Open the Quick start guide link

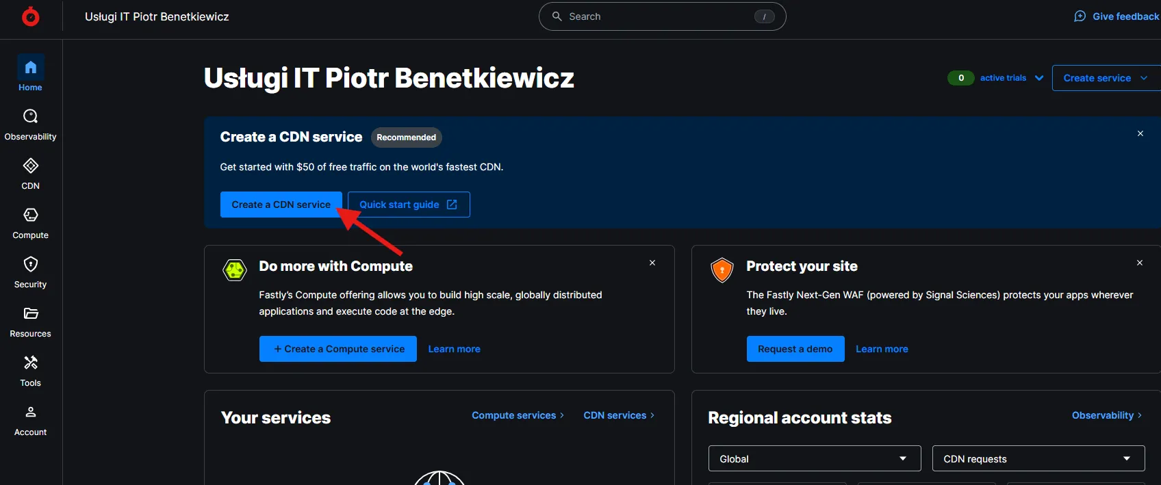click(x=408, y=205)
